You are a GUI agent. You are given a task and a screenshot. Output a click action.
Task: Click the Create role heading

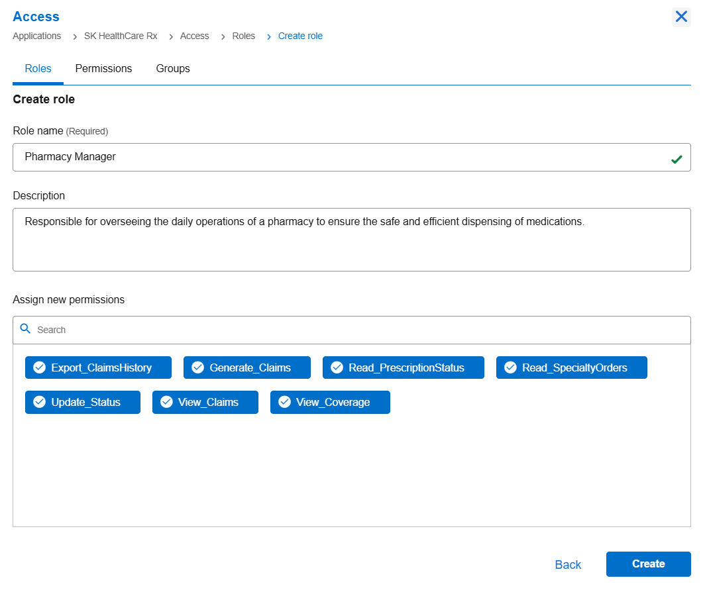point(44,99)
